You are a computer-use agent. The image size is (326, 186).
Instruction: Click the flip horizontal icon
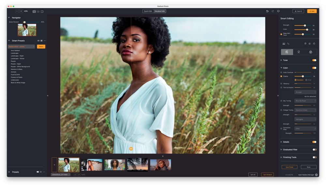pyautogui.click(x=310, y=44)
